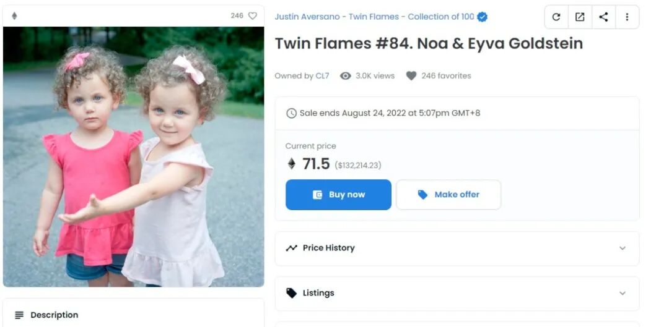The image size is (669, 327).
Task: Open owner CL7 profile link
Action: pos(322,76)
